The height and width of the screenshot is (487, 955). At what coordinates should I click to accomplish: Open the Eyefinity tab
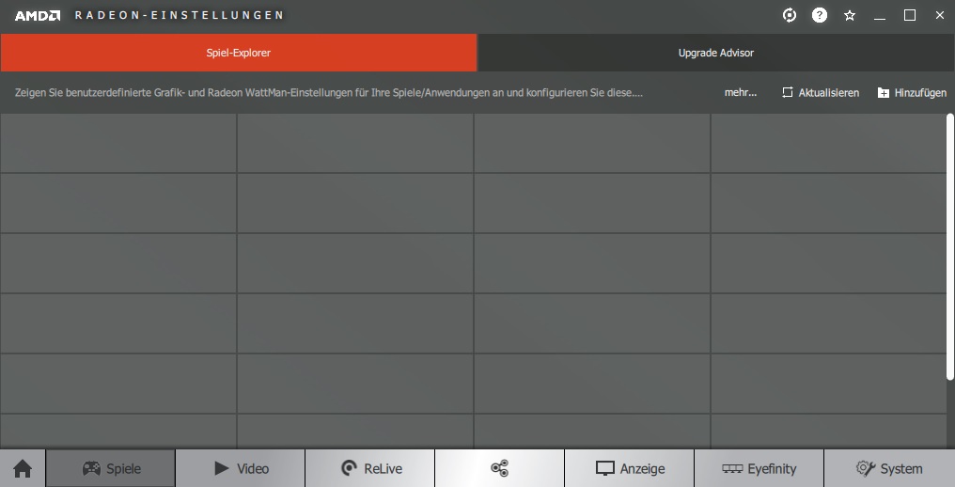point(759,469)
